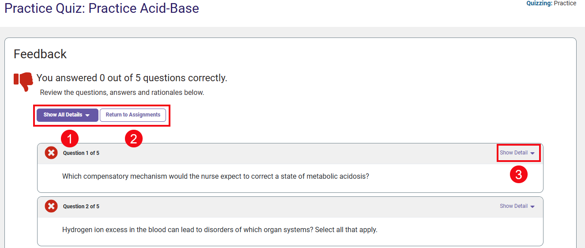Expand Question 2 using its Show Detail arrow
The width and height of the screenshot is (585, 248).
tap(532, 207)
